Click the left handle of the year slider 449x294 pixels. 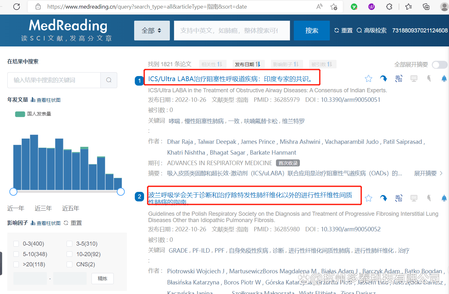[x=13, y=192]
